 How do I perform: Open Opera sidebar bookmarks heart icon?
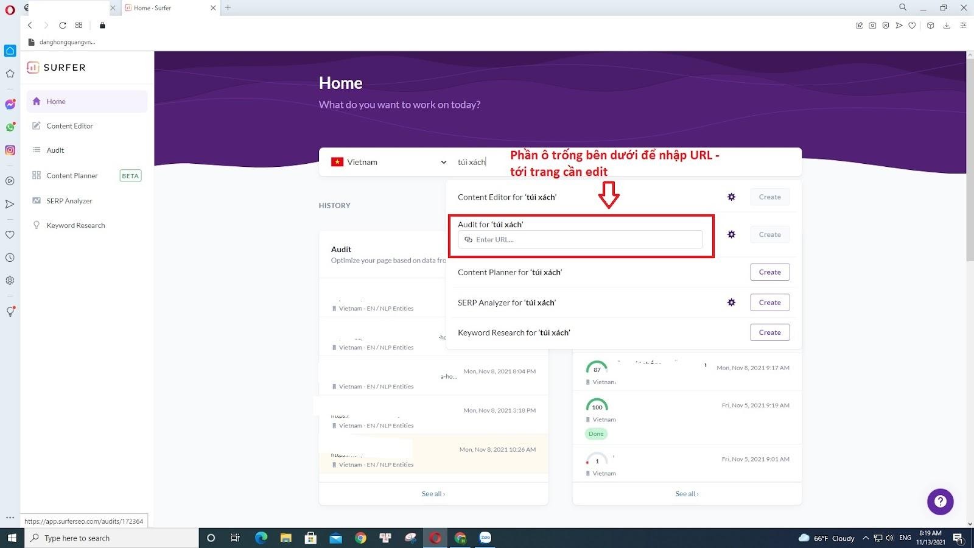[10, 234]
